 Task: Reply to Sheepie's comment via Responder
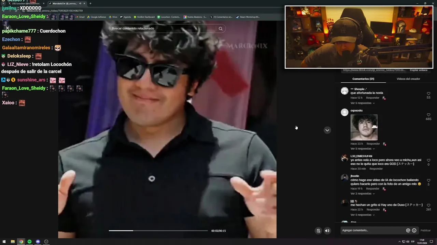pyautogui.click(x=372, y=98)
